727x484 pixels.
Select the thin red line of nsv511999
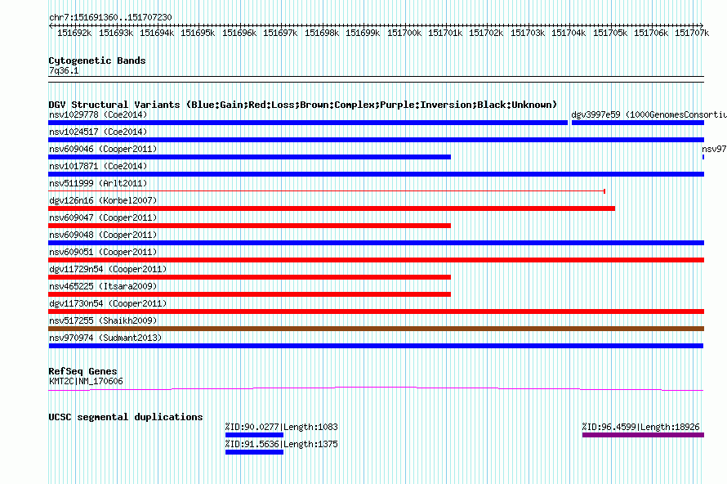[x=327, y=191]
